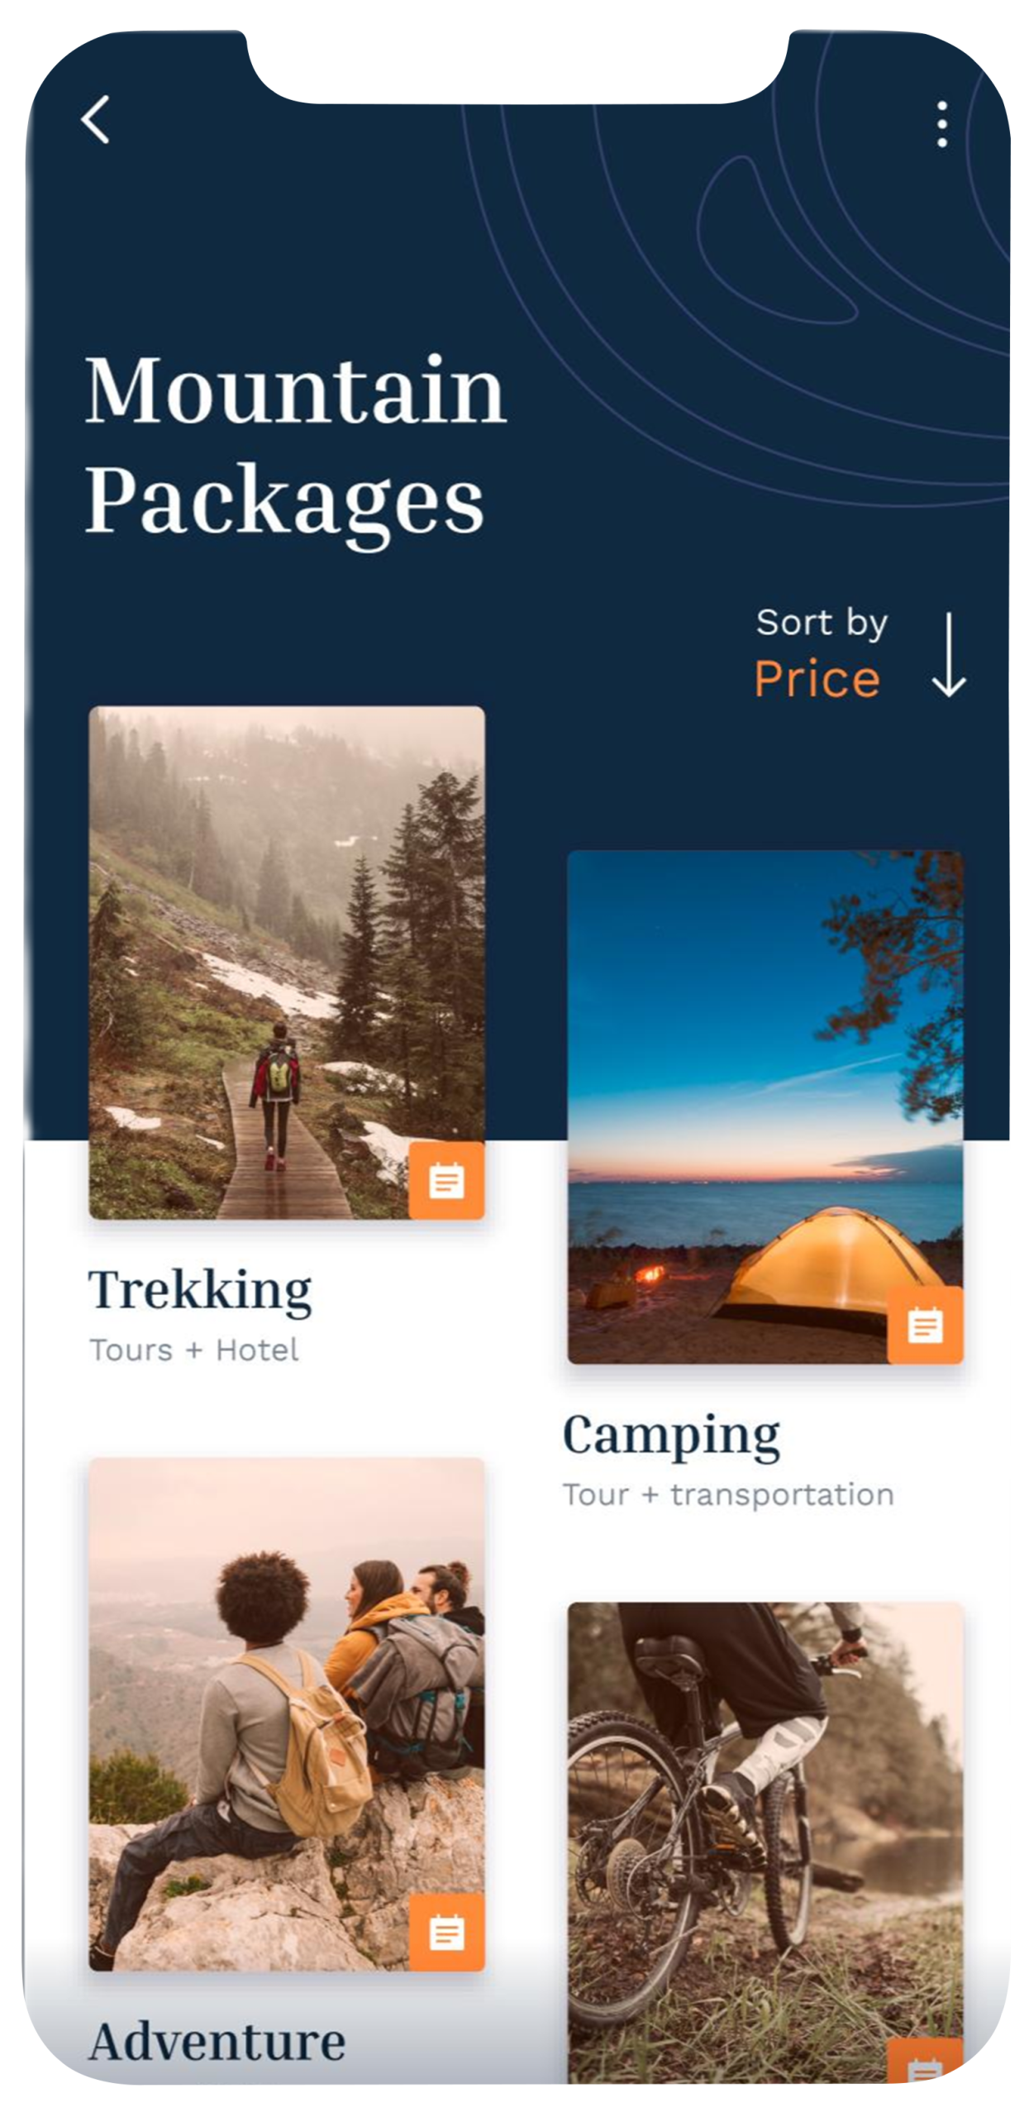Tap the Sort by label

pyautogui.click(x=822, y=623)
